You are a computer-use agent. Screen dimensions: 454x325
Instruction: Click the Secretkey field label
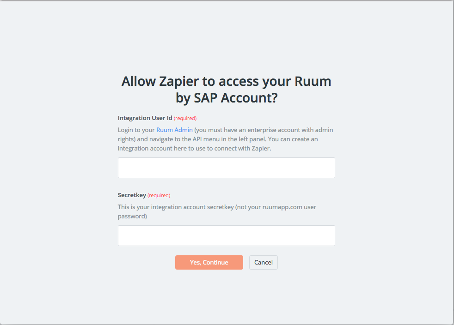pos(132,195)
